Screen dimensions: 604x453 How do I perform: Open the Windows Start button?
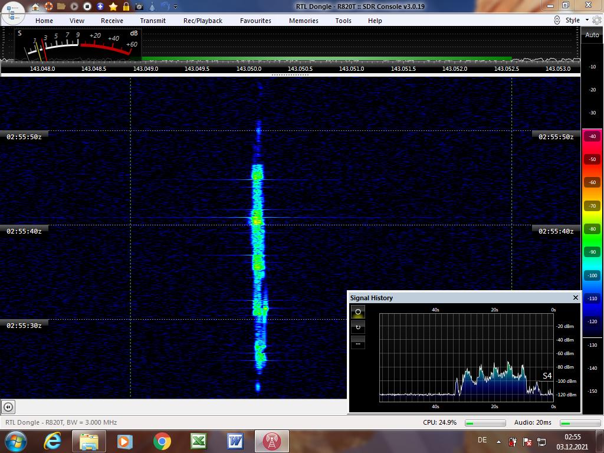pos(15,441)
